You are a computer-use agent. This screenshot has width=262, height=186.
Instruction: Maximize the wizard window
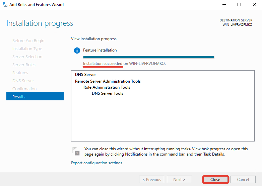(239, 4)
